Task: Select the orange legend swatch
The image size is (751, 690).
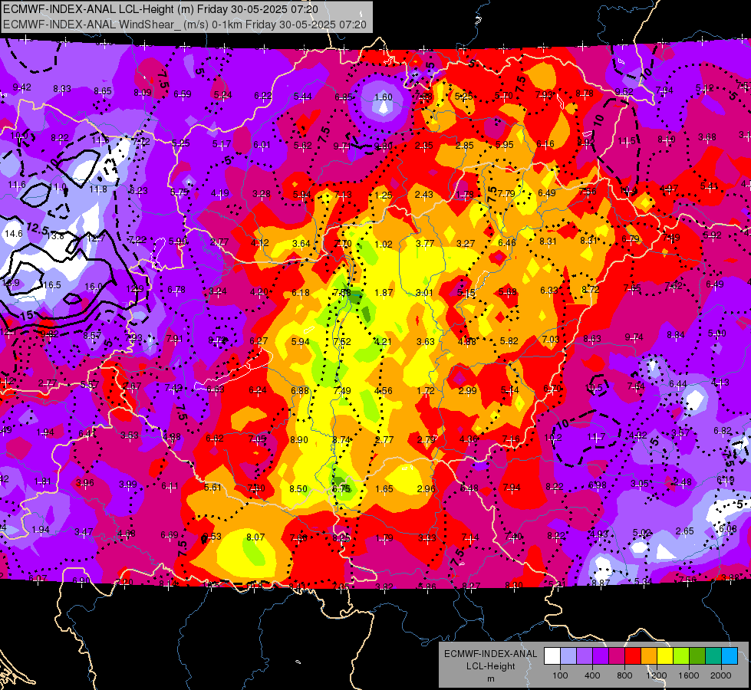Action: click(649, 655)
